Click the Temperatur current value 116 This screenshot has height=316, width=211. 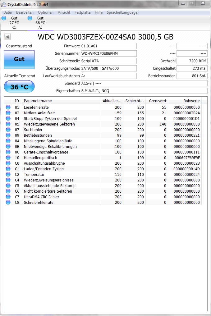point(118,174)
